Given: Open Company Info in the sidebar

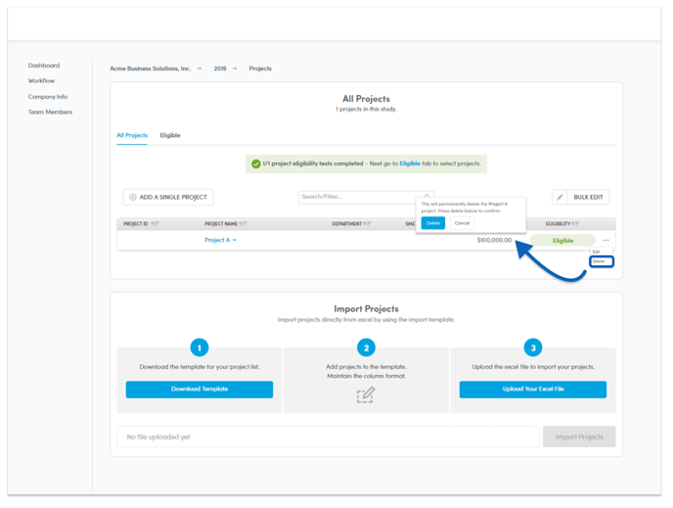Looking at the screenshot, I should tap(48, 97).
